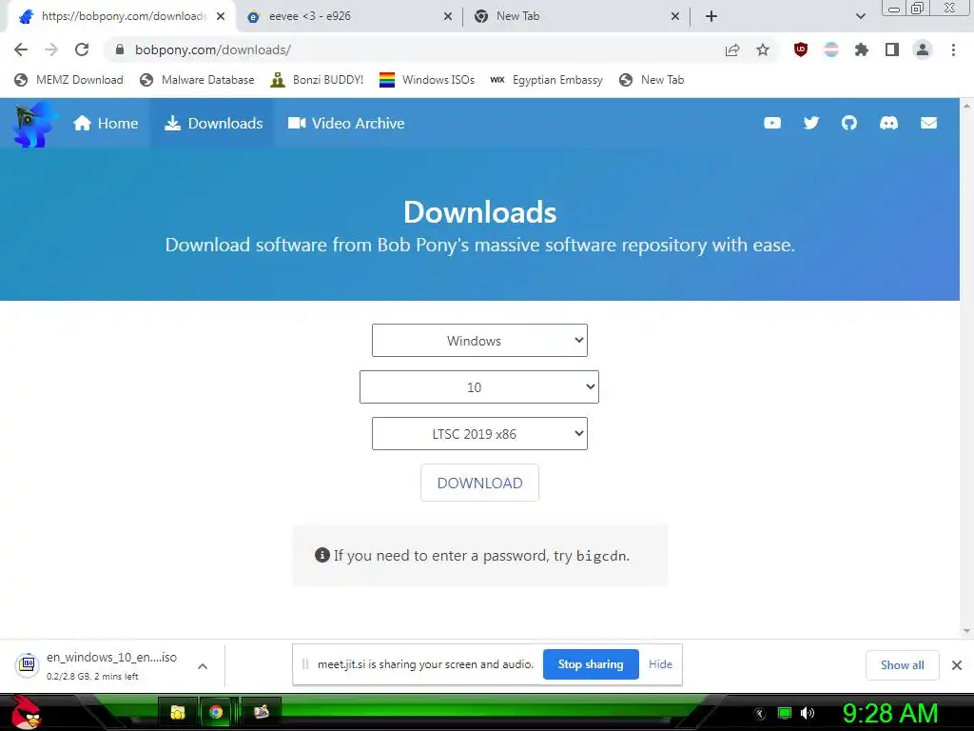The height and width of the screenshot is (731, 974).
Task: Open the uBlock Origin extension icon
Action: (801, 49)
